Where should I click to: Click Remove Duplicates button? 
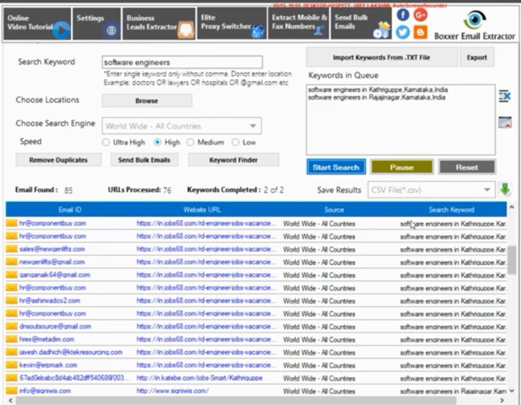(x=59, y=160)
